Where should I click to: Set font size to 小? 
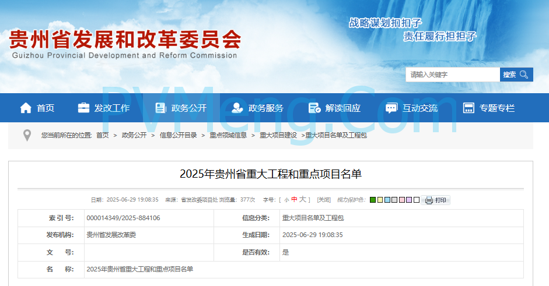tap(287, 200)
